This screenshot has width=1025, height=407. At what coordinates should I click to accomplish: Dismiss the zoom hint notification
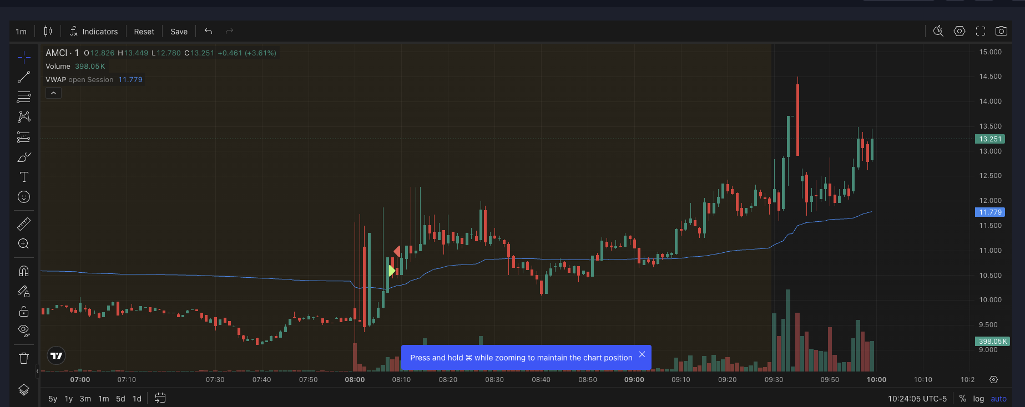click(x=642, y=354)
